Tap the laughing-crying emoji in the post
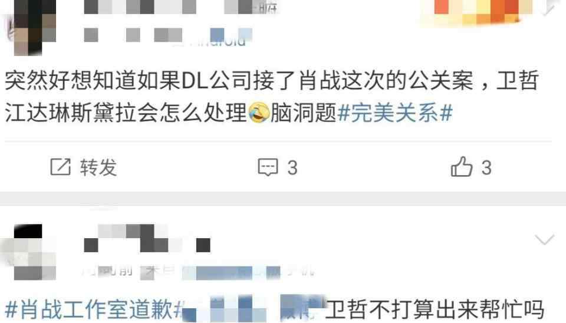Screen dimensions: 566x323 click(x=259, y=112)
